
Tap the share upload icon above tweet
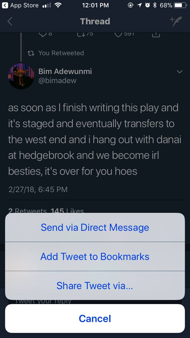click(156, 34)
